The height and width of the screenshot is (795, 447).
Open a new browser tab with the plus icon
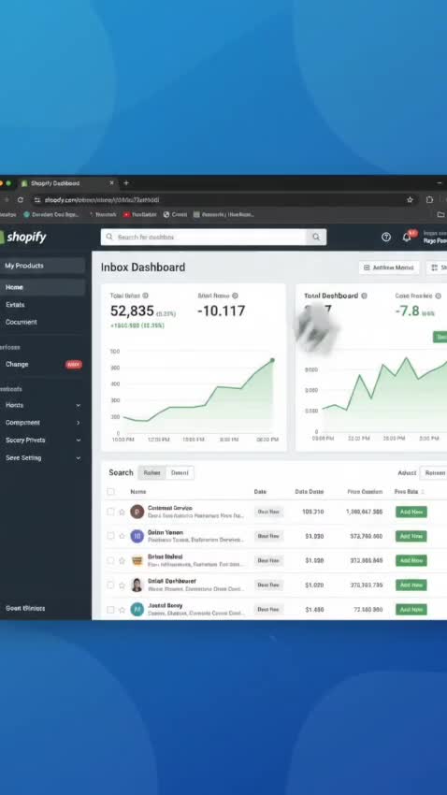126,183
